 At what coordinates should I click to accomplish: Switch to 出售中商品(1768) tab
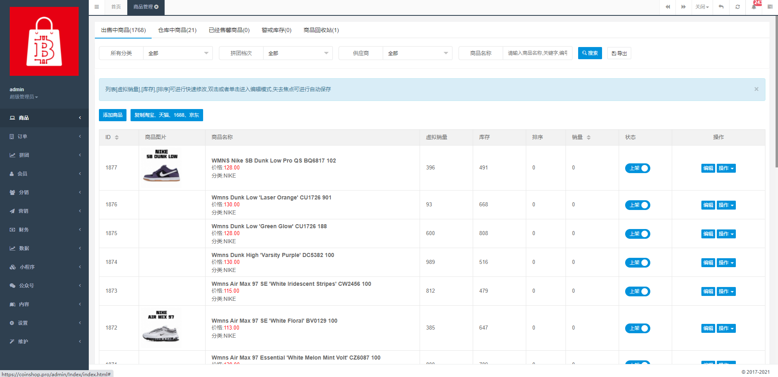123,30
